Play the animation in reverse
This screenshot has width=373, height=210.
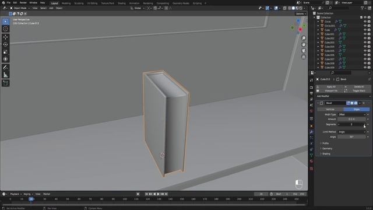coord(154,194)
